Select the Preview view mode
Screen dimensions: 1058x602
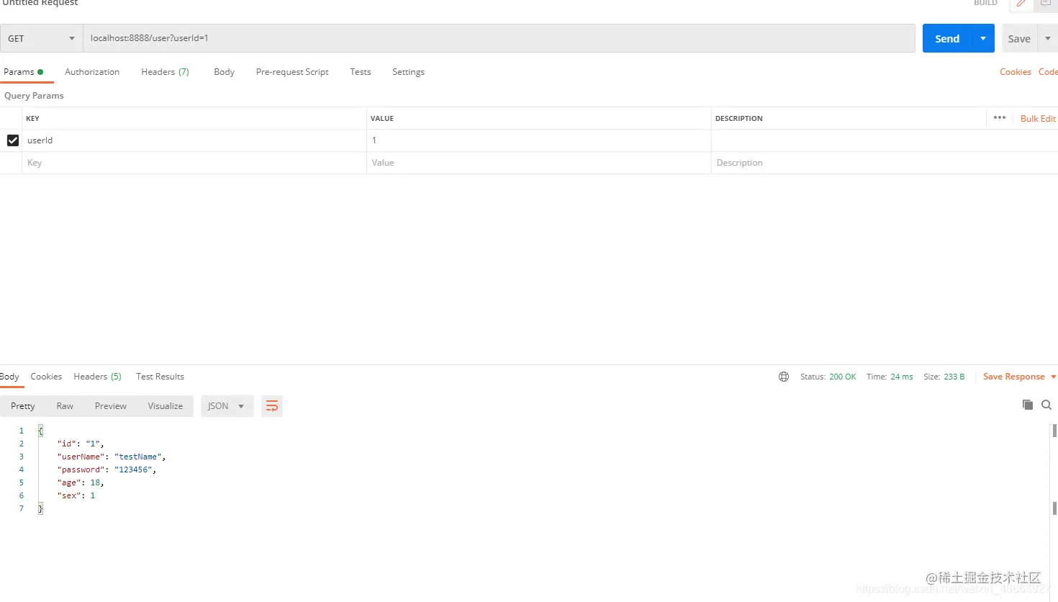(x=110, y=406)
